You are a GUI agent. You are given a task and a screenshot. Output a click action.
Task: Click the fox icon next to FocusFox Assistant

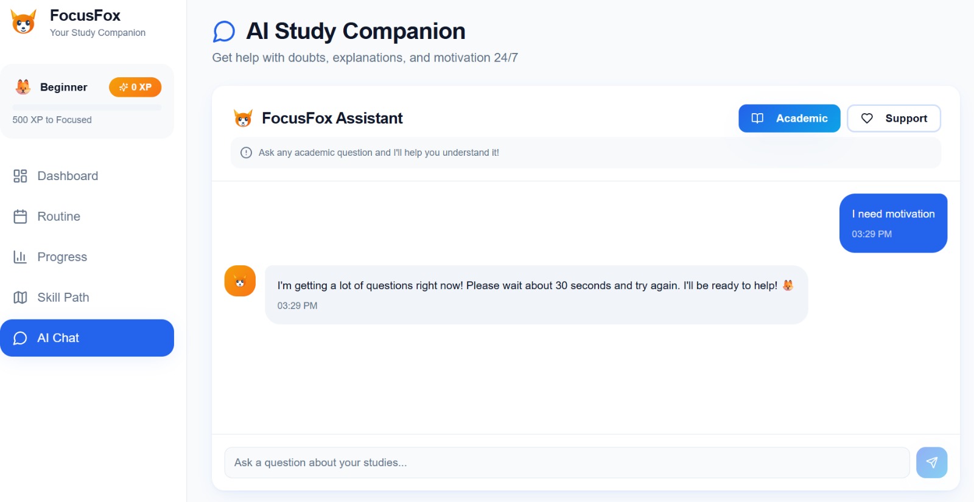(243, 118)
